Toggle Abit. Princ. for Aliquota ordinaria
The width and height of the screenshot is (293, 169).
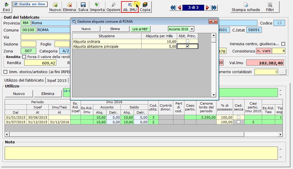tap(187, 41)
